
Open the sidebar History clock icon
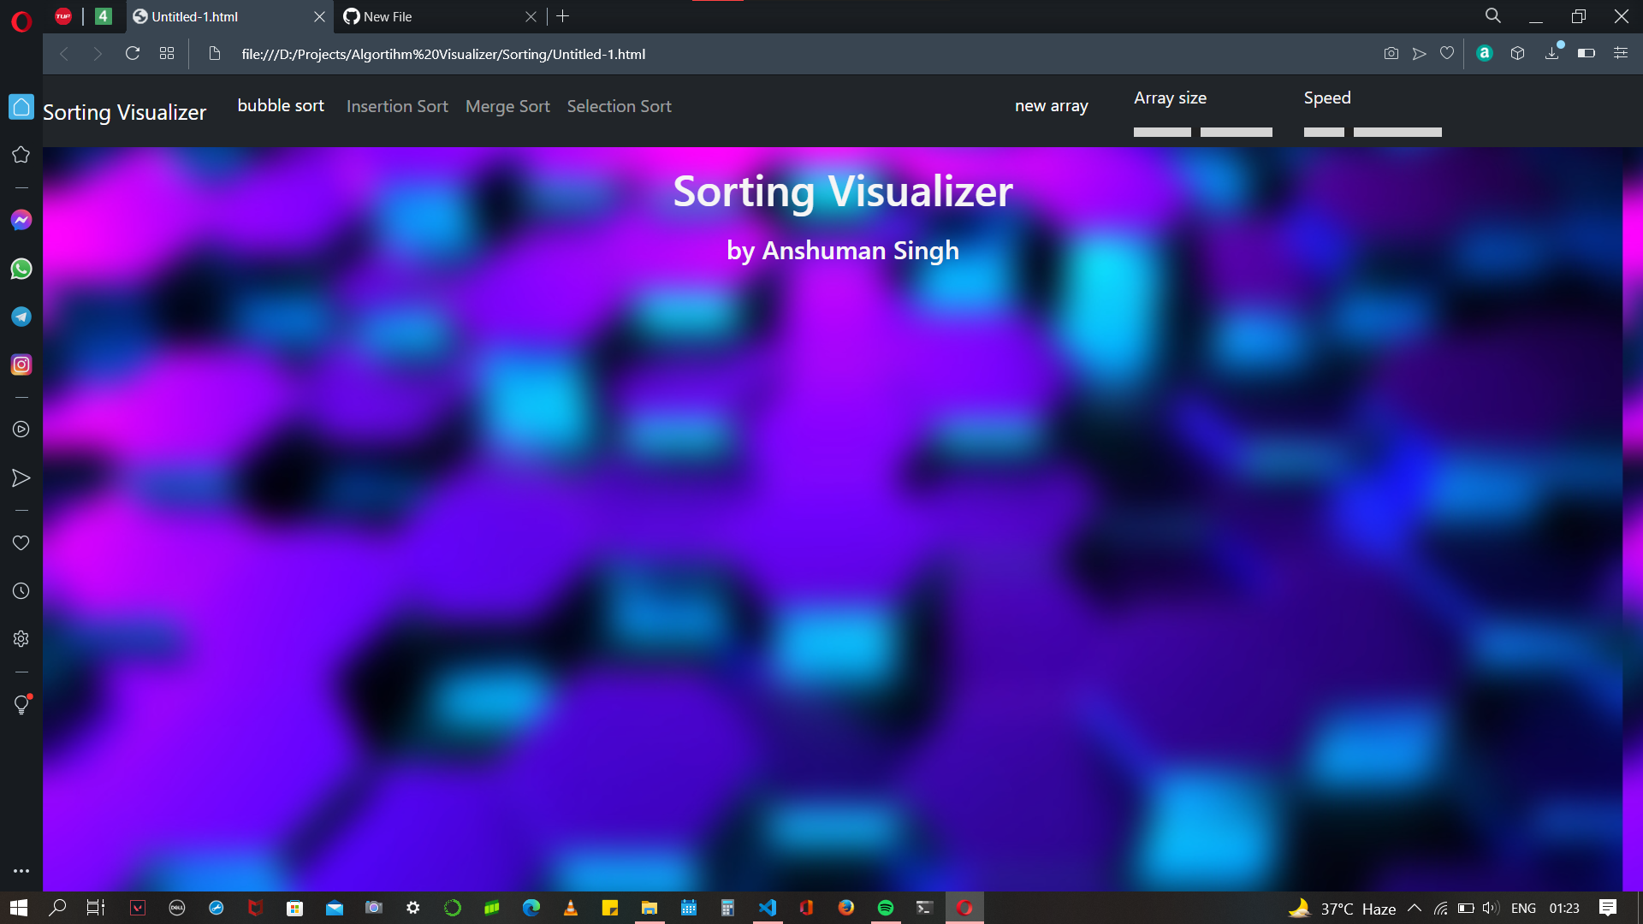pyautogui.click(x=21, y=591)
